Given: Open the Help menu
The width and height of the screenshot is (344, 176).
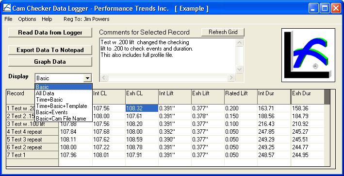Looking at the screenshot, I should (x=47, y=19).
